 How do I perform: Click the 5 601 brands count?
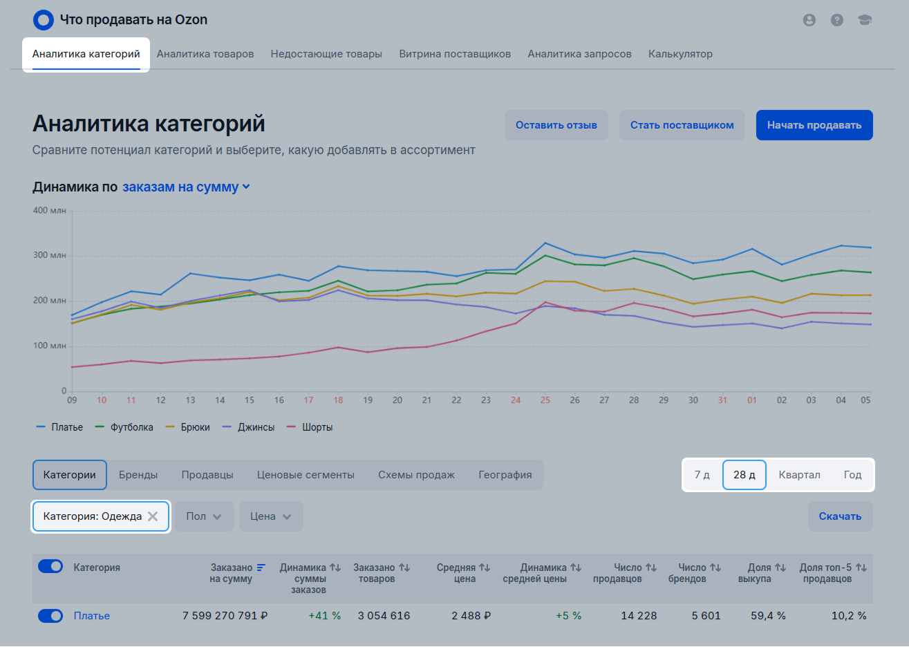click(x=706, y=616)
